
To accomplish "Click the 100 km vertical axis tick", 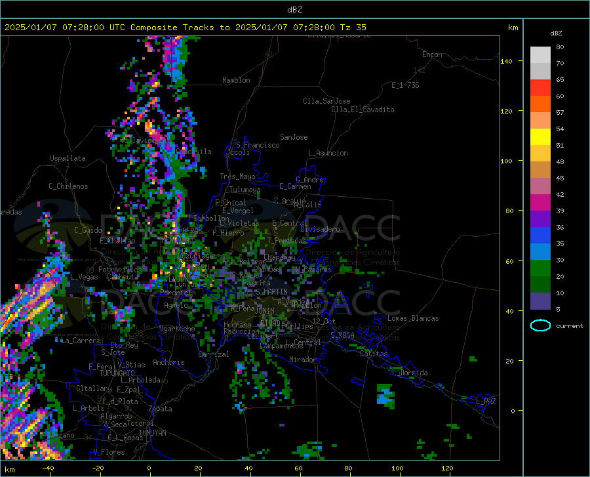I will coord(506,161).
